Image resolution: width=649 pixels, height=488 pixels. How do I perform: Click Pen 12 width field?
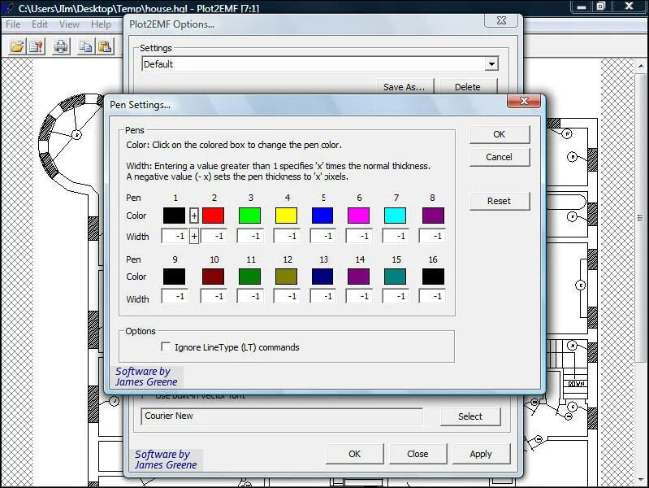point(287,296)
